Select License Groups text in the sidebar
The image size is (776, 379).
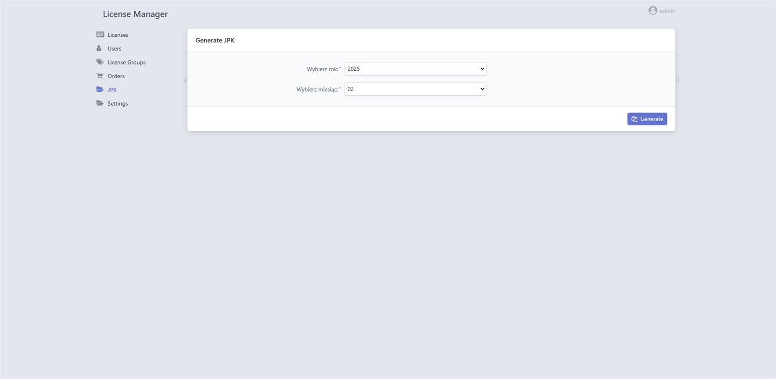pos(127,63)
